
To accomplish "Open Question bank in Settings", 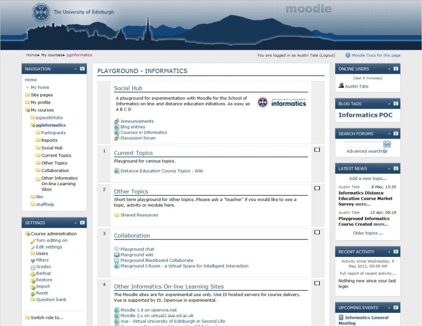I will pyautogui.click(x=51, y=299).
